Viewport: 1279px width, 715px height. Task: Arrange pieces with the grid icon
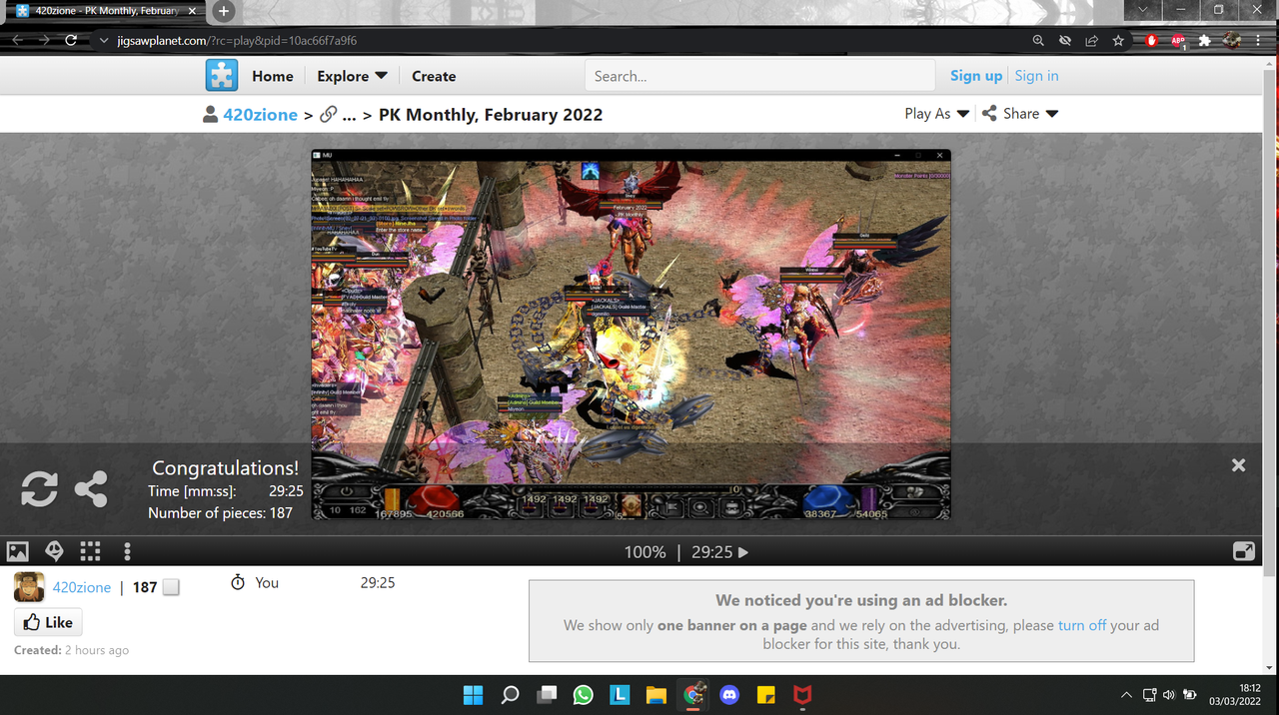(x=91, y=551)
